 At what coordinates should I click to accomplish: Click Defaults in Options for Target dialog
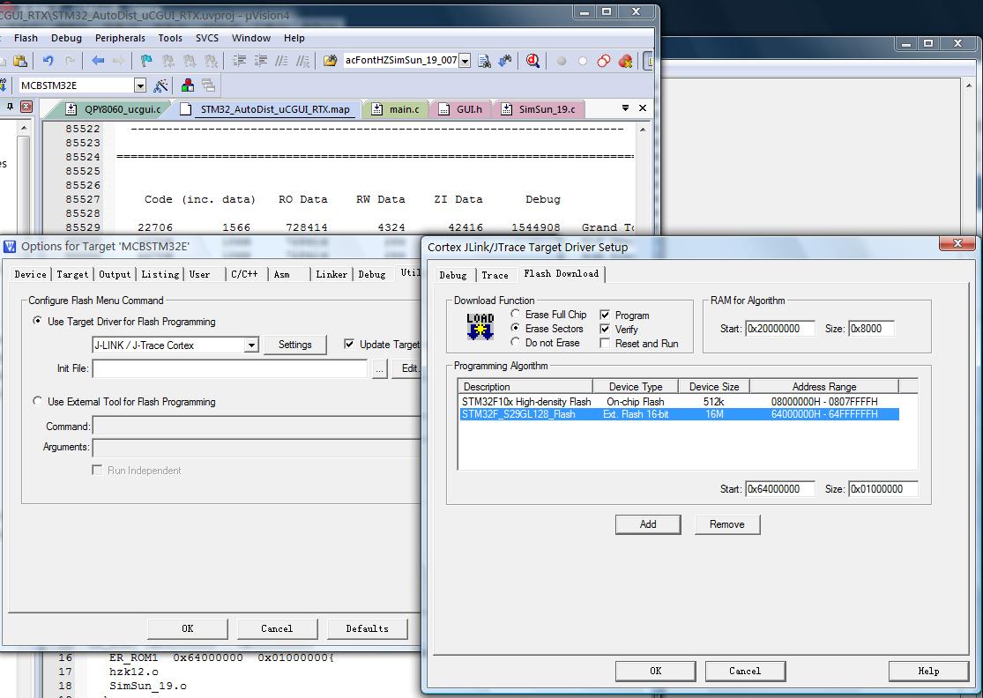(367, 628)
